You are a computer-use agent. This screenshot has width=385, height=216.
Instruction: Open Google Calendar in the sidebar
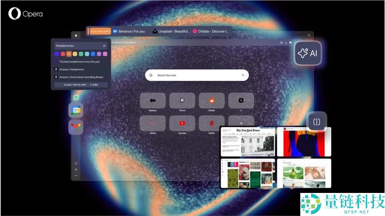[76, 110]
